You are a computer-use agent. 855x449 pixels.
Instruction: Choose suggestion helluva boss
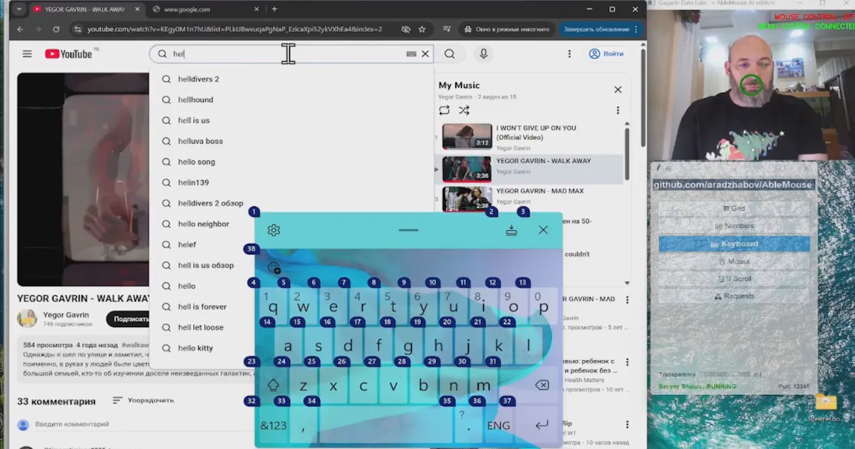tap(292, 141)
